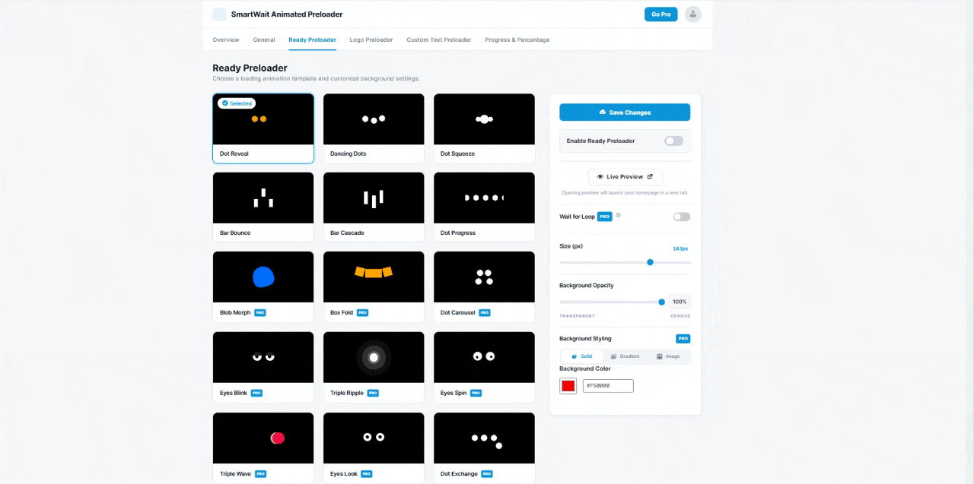Screen dimensions: 974x484
Task: Open Live Preview in new tab
Action: (x=625, y=176)
